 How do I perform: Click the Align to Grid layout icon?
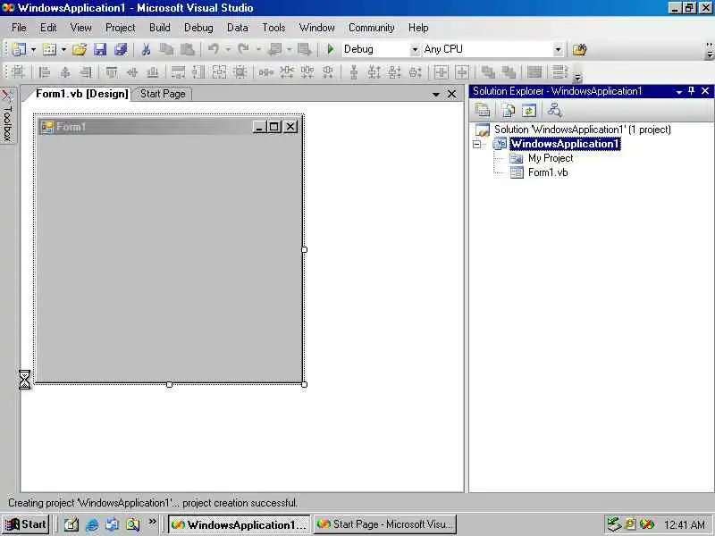click(18, 72)
